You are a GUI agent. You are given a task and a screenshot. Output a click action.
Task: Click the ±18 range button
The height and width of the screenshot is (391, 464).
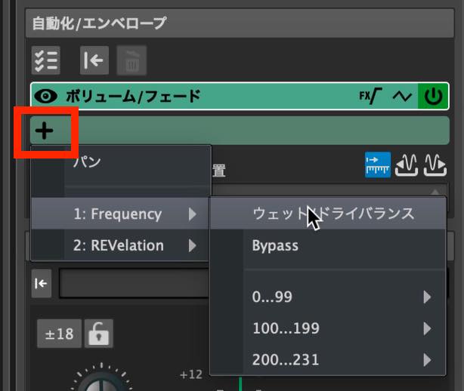[x=59, y=334]
